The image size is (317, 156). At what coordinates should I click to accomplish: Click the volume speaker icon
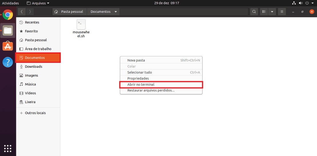click(301, 3)
